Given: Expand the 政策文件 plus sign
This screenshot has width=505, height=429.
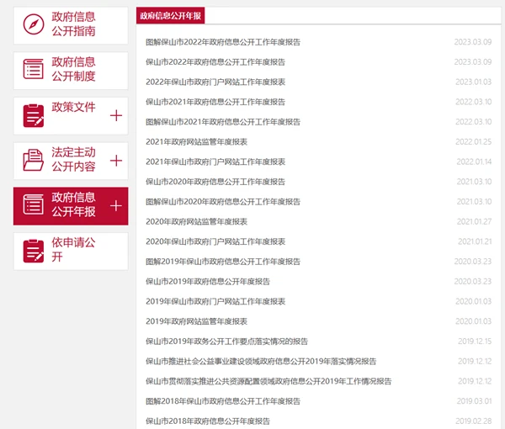Looking at the screenshot, I should click(x=116, y=115).
